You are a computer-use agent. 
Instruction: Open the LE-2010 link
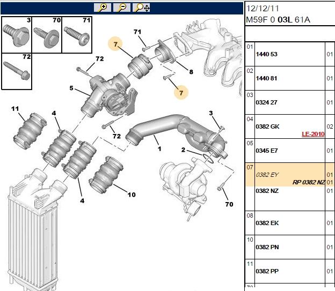point(313,134)
